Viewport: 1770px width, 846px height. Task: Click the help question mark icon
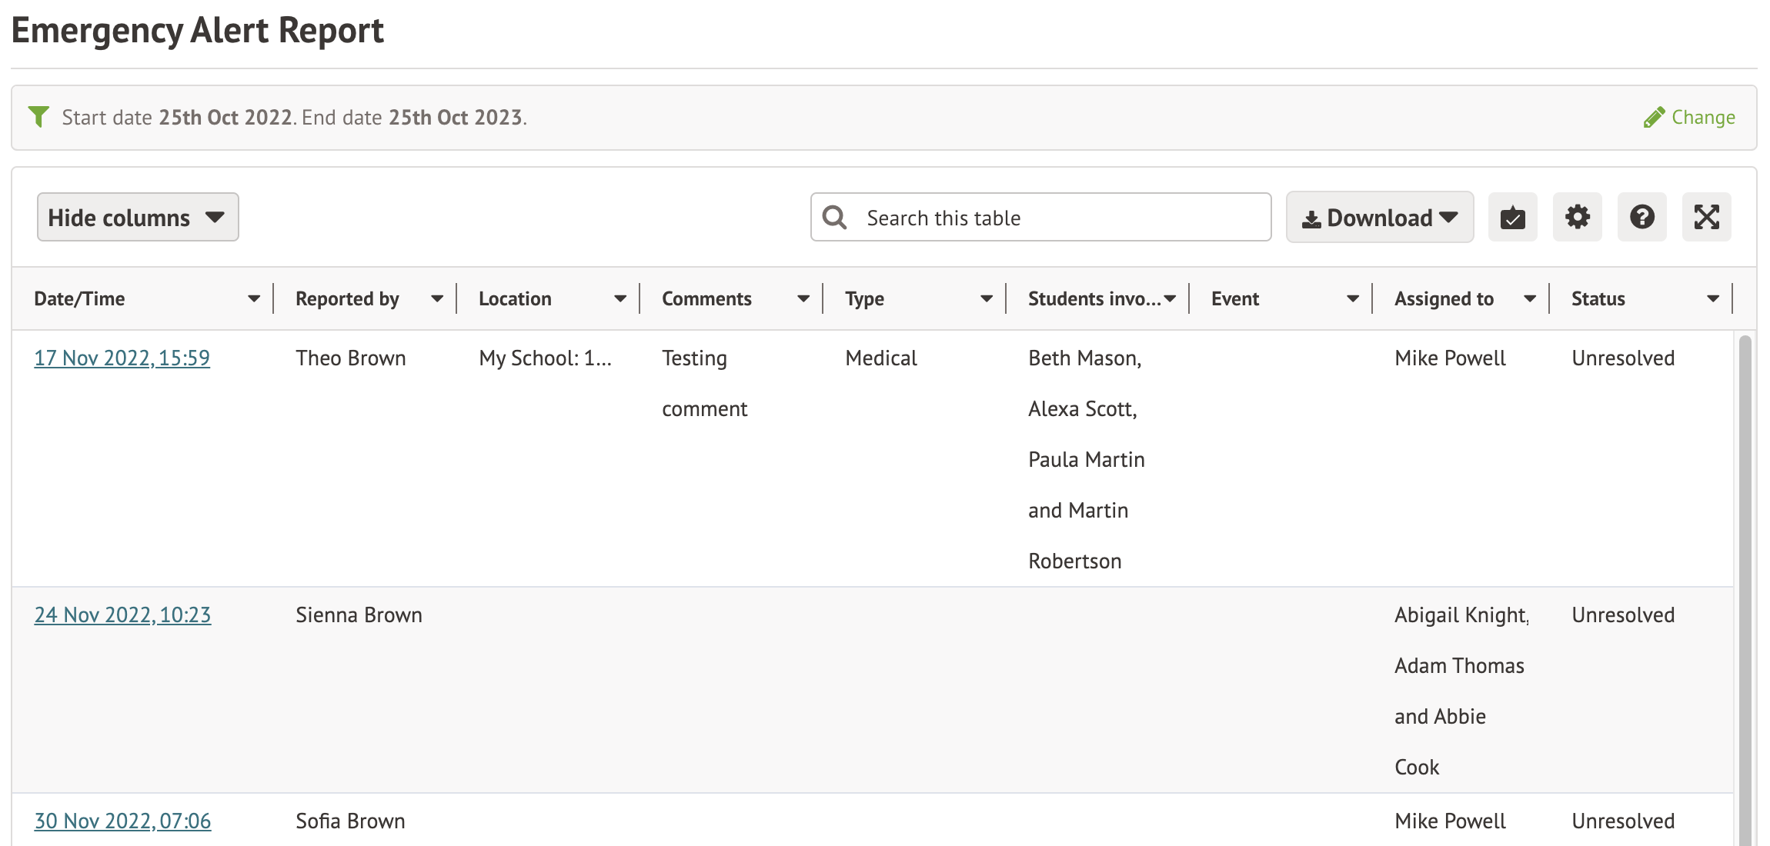click(1641, 218)
